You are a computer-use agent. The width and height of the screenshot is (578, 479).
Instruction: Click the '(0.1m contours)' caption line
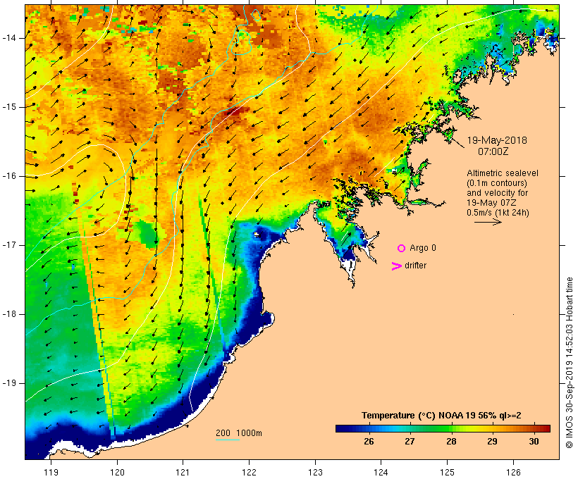[x=497, y=183]
